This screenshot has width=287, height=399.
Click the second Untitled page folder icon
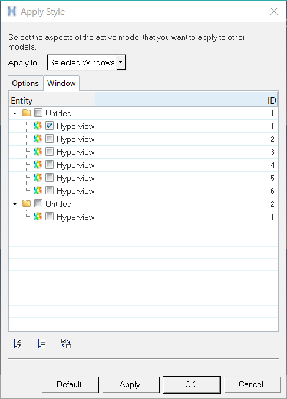tap(27, 203)
